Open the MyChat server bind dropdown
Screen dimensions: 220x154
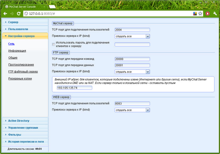(x=132, y=36)
